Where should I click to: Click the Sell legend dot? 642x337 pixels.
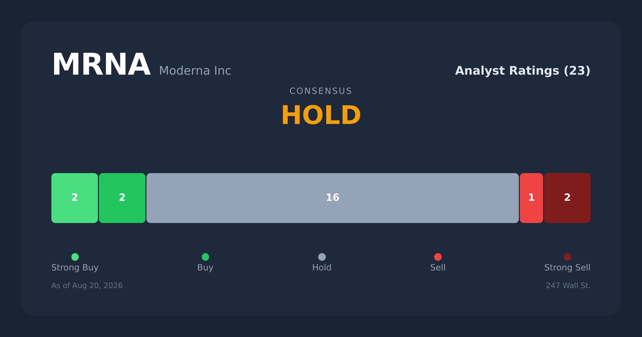438,257
